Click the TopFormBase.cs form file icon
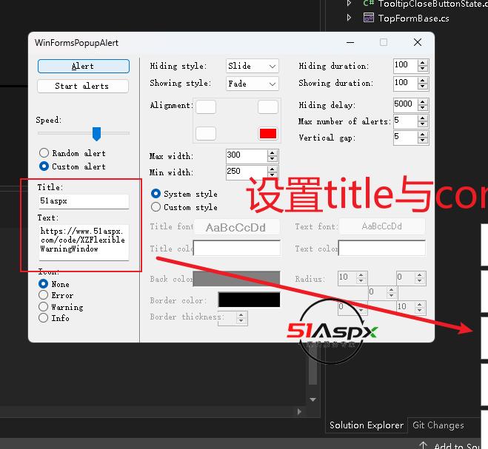 pyautogui.click(x=369, y=18)
